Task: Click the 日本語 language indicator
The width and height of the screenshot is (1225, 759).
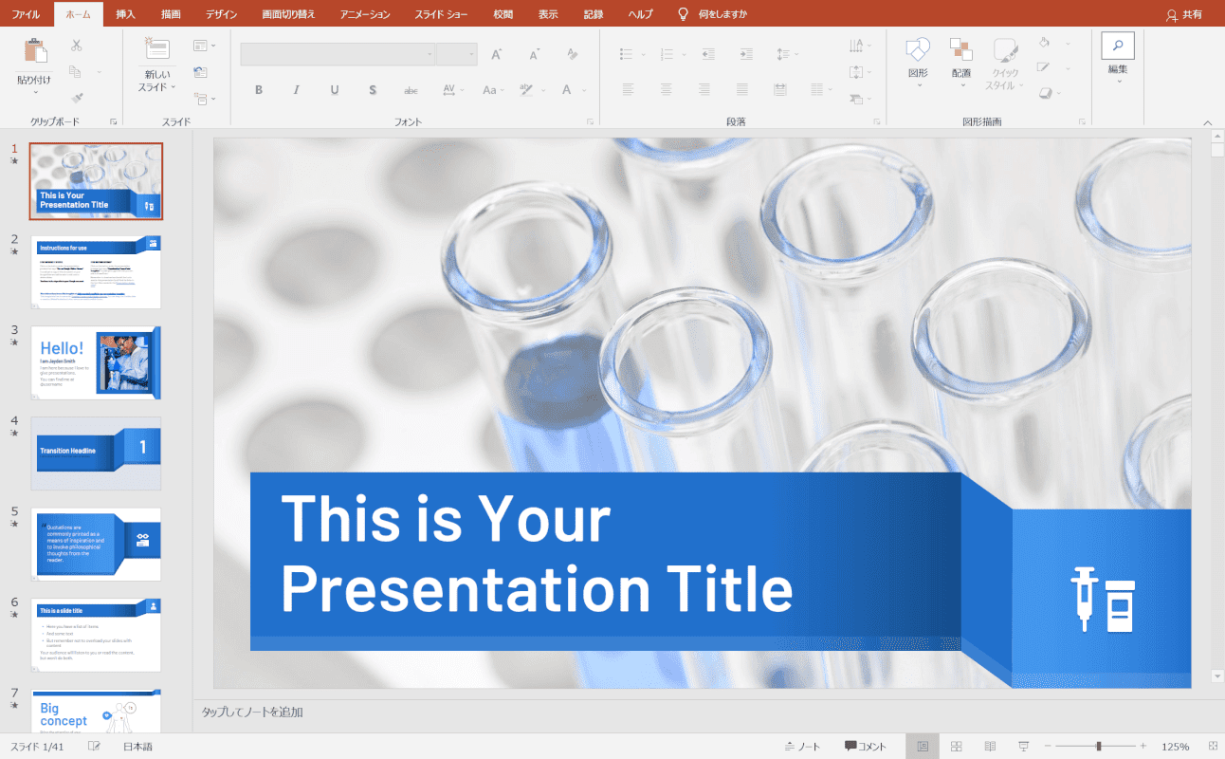Action: click(x=137, y=747)
